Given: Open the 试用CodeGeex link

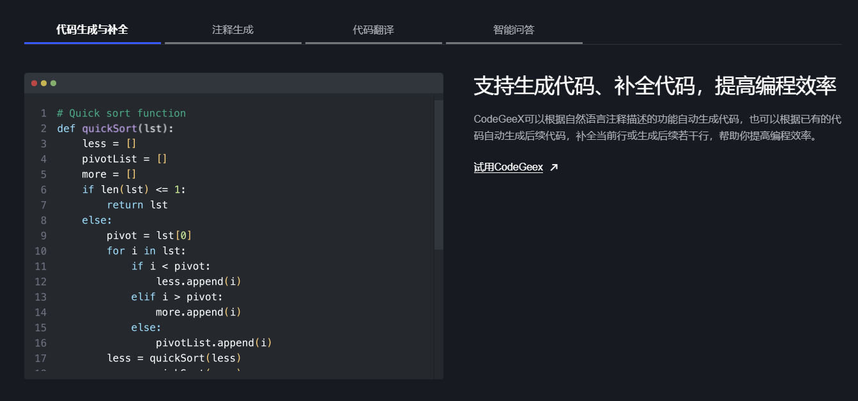Looking at the screenshot, I should 508,167.
